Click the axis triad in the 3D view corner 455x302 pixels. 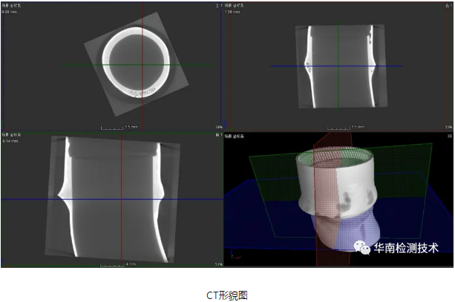pyautogui.click(x=236, y=257)
